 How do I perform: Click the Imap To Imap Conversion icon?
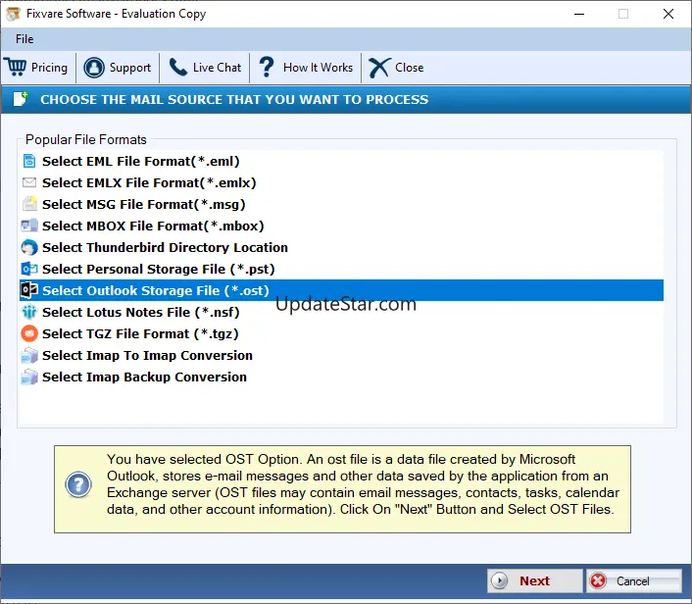click(x=29, y=356)
